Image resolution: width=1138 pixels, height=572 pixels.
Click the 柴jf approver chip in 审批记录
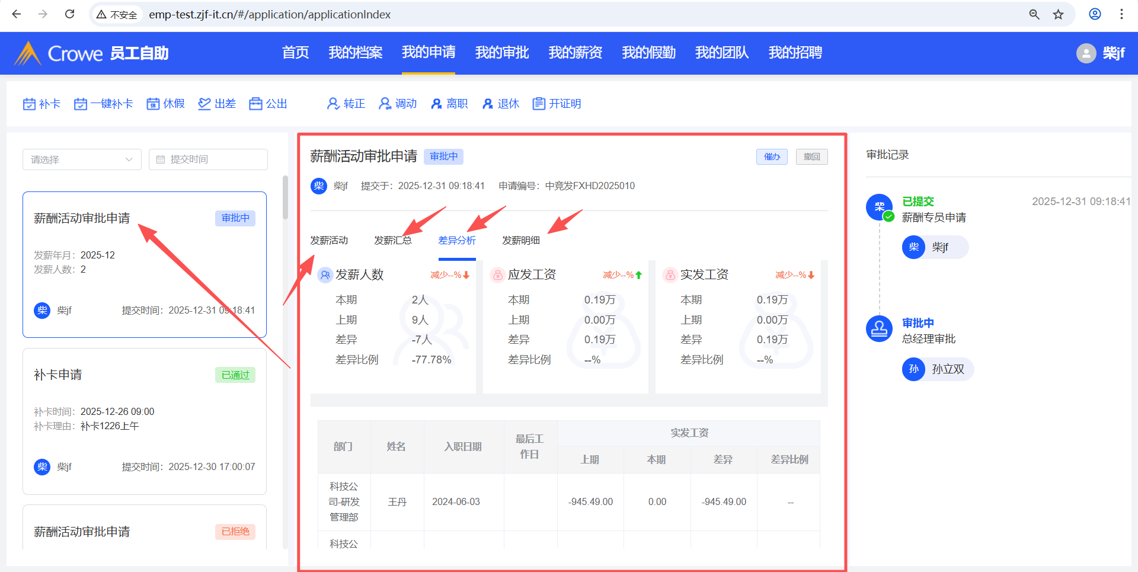pyautogui.click(x=935, y=247)
